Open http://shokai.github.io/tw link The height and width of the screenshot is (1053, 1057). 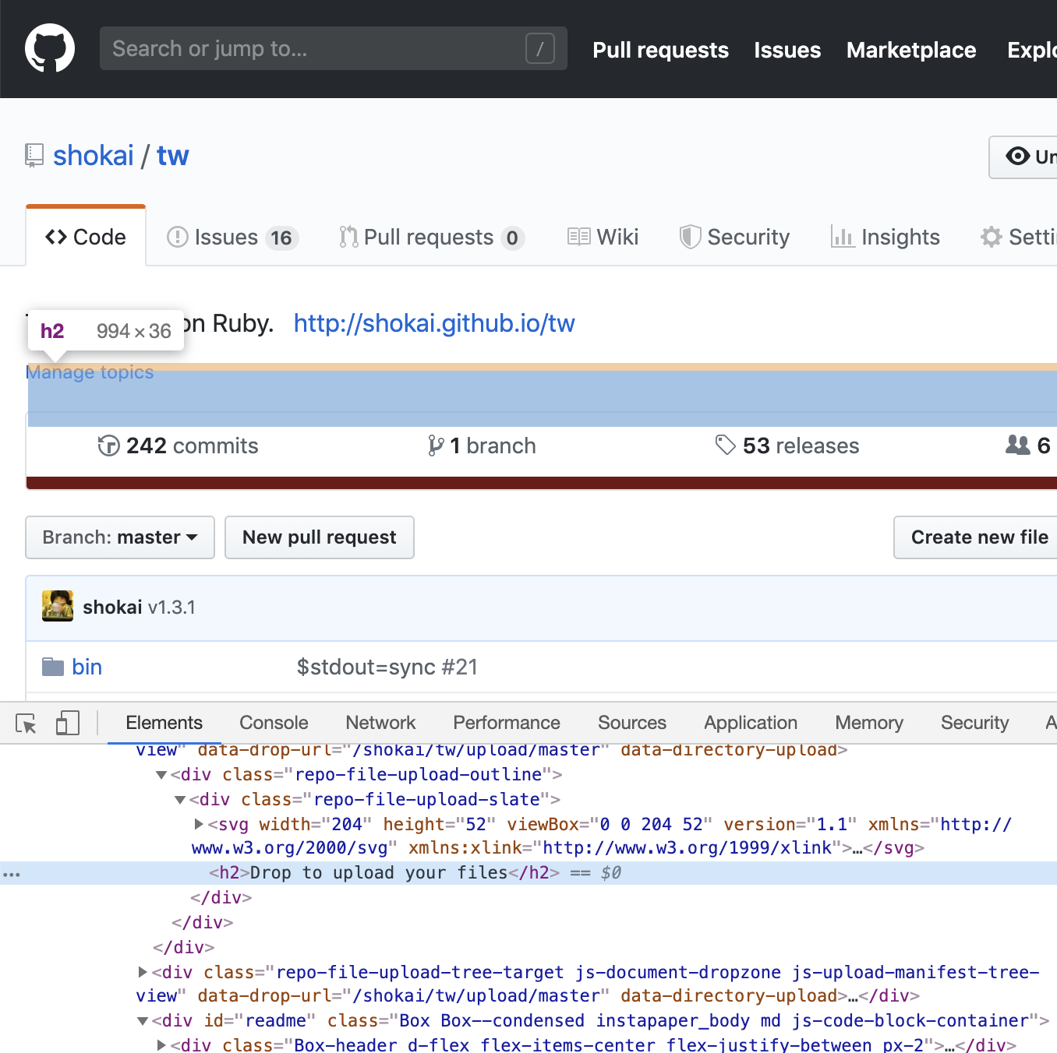click(434, 323)
